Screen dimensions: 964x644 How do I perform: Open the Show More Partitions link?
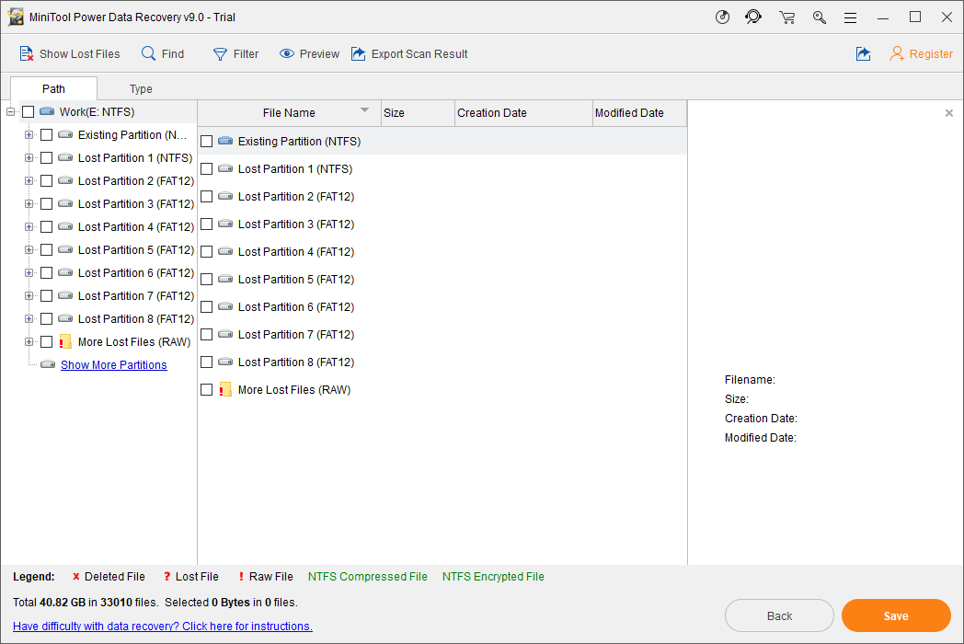coord(114,365)
